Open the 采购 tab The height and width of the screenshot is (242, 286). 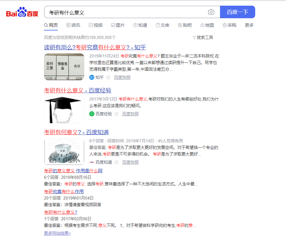click(229, 25)
